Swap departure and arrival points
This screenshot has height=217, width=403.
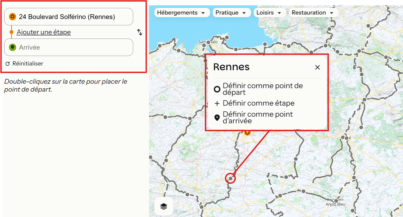coord(140,32)
